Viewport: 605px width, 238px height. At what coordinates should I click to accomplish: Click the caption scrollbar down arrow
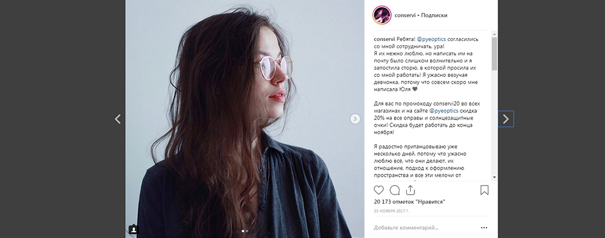495,177
